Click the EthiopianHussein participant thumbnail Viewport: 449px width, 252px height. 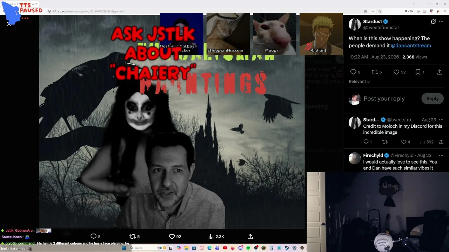(x=228, y=34)
